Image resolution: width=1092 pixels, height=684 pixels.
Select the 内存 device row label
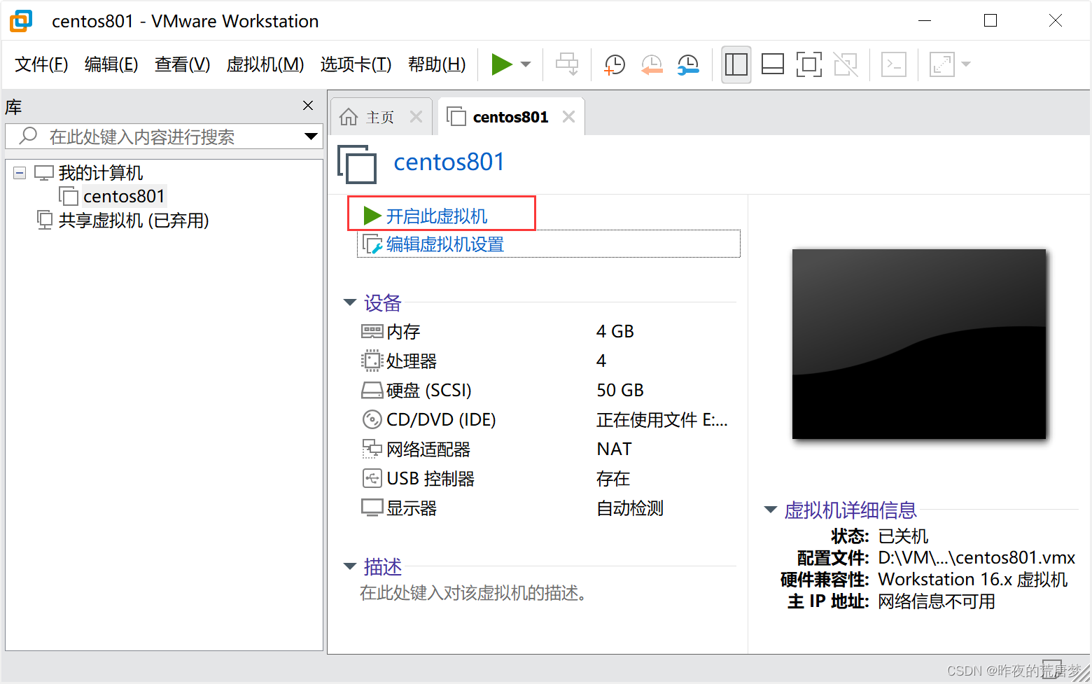pyautogui.click(x=403, y=332)
